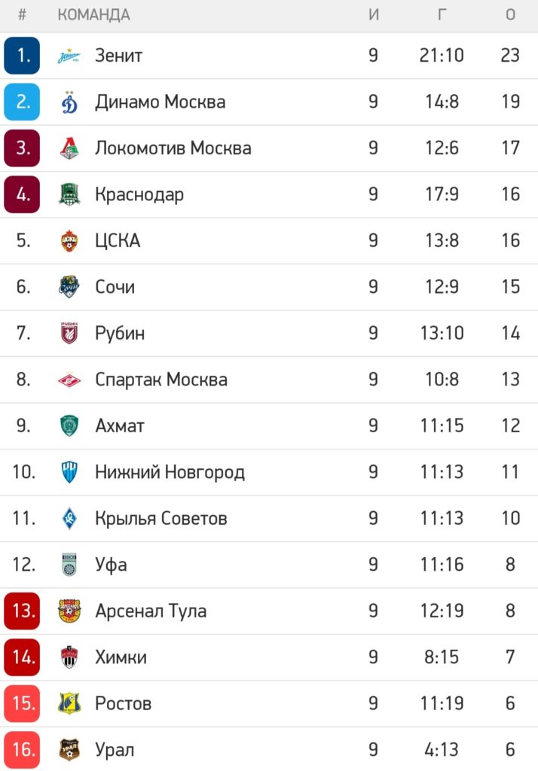538x771 pixels.
Task: Click the Уфа team name
Action: point(112,565)
